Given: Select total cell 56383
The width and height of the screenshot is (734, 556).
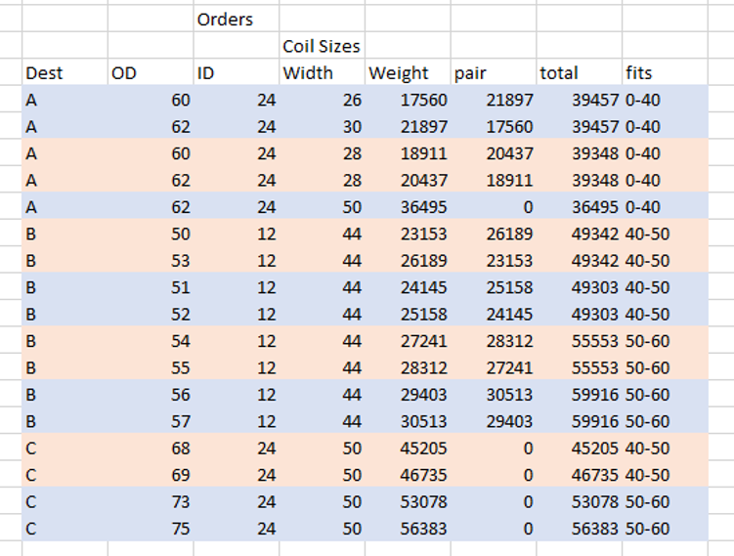Looking at the screenshot, I should (579, 528).
